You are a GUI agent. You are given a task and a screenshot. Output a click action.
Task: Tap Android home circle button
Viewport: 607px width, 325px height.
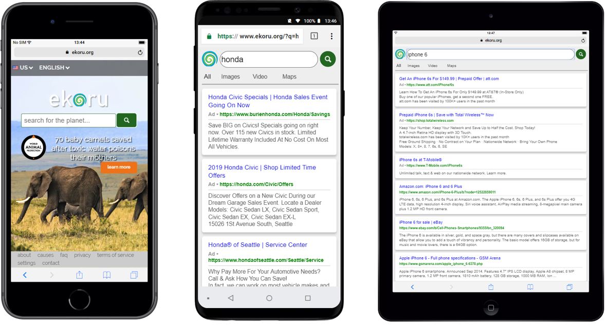(269, 298)
